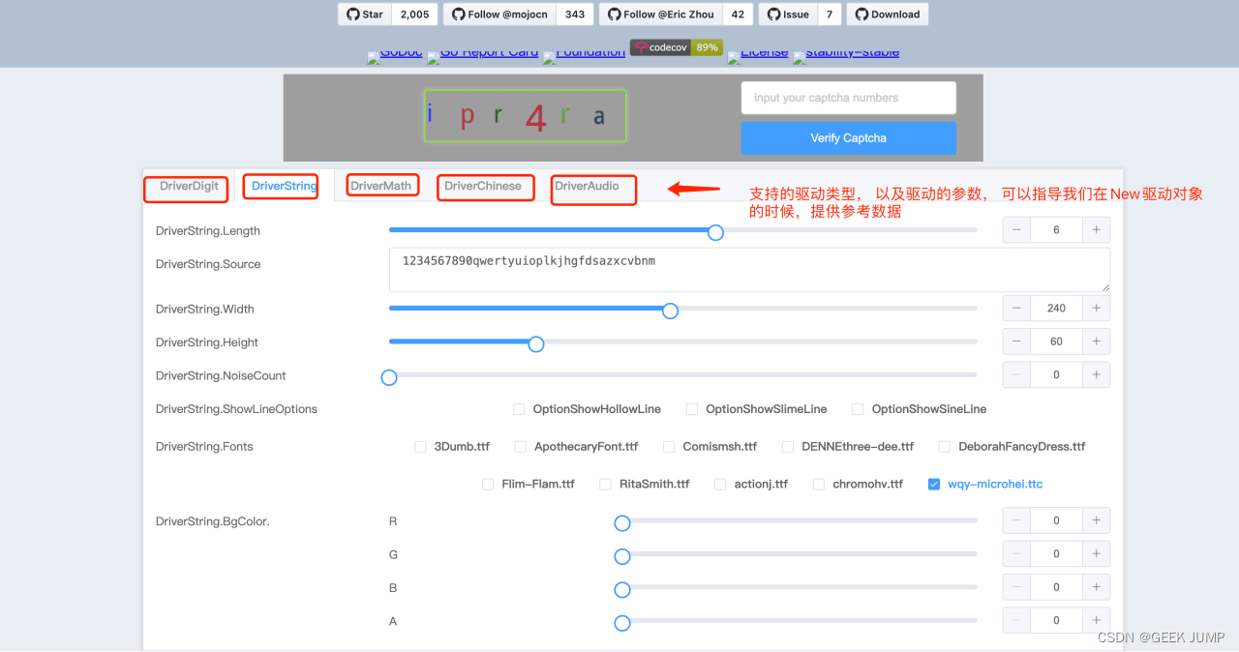Click the codecov 89% badge
The image size is (1239, 652).
point(676,47)
